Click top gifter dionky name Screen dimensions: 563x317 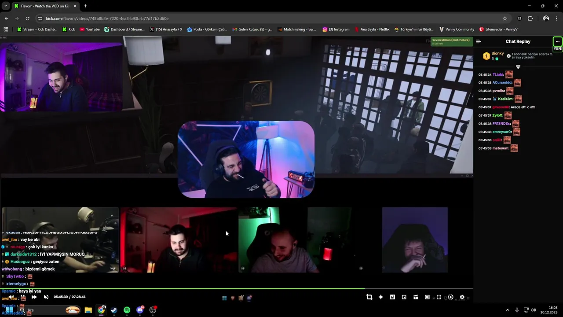pos(498,53)
